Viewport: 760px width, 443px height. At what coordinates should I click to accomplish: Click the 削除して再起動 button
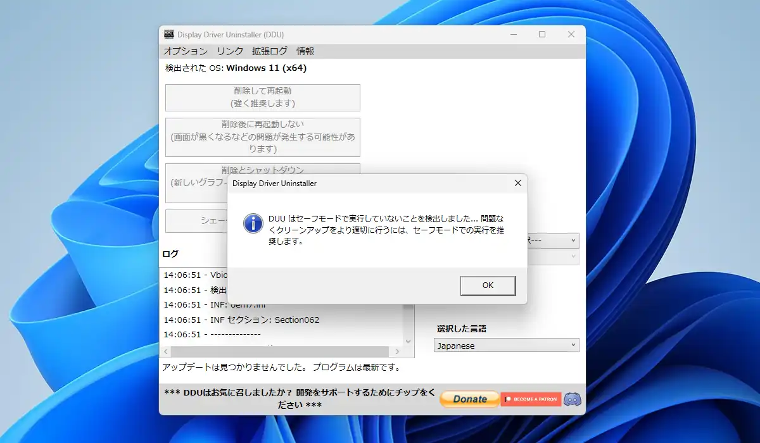pyautogui.click(x=262, y=97)
